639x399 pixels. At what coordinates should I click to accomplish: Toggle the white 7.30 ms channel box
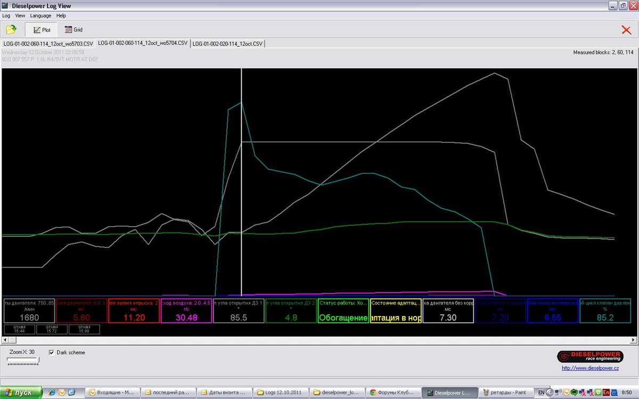coord(448,311)
